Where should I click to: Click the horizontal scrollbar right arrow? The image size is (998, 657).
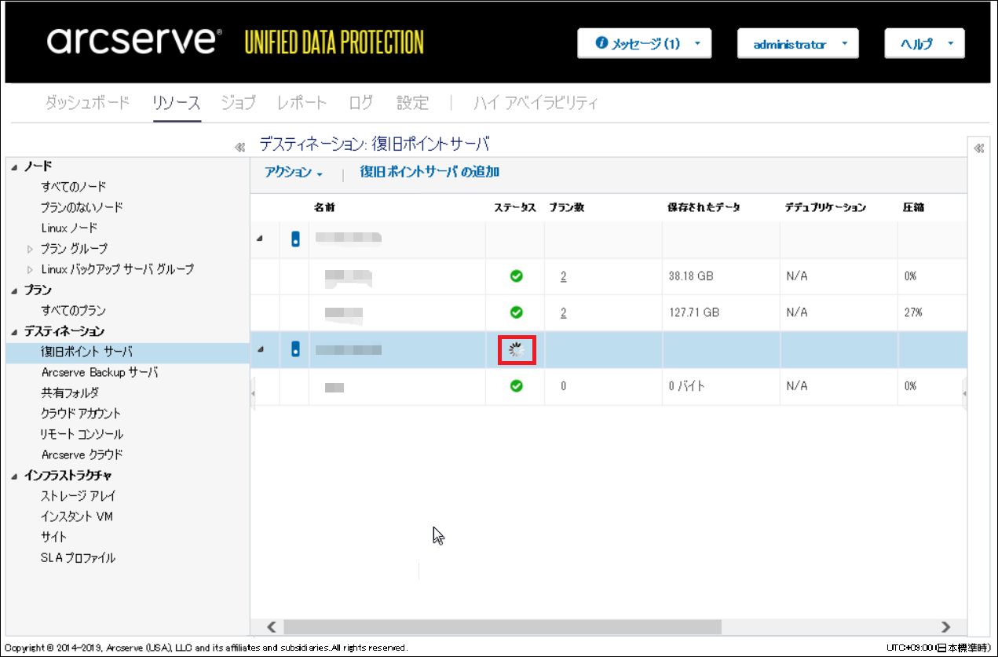(945, 626)
